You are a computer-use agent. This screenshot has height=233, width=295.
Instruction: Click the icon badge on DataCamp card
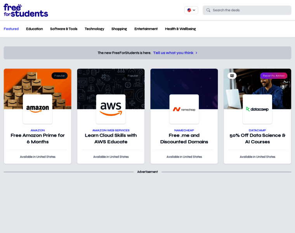(x=232, y=76)
